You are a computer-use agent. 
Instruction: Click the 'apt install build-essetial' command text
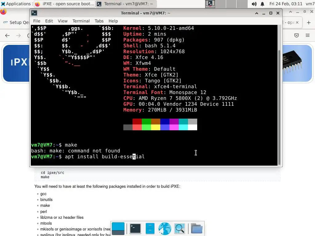(105, 156)
